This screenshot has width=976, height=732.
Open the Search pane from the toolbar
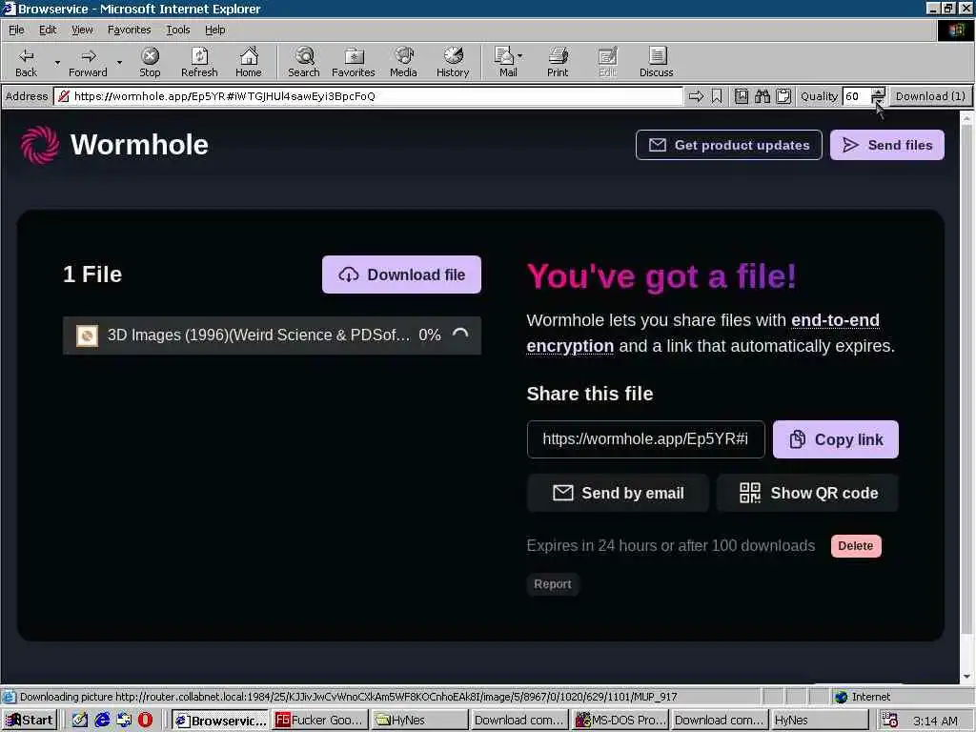(304, 62)
